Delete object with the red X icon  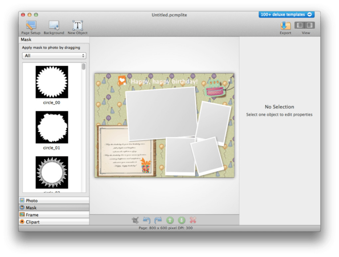pyautogui.click(x=193, y=220)
